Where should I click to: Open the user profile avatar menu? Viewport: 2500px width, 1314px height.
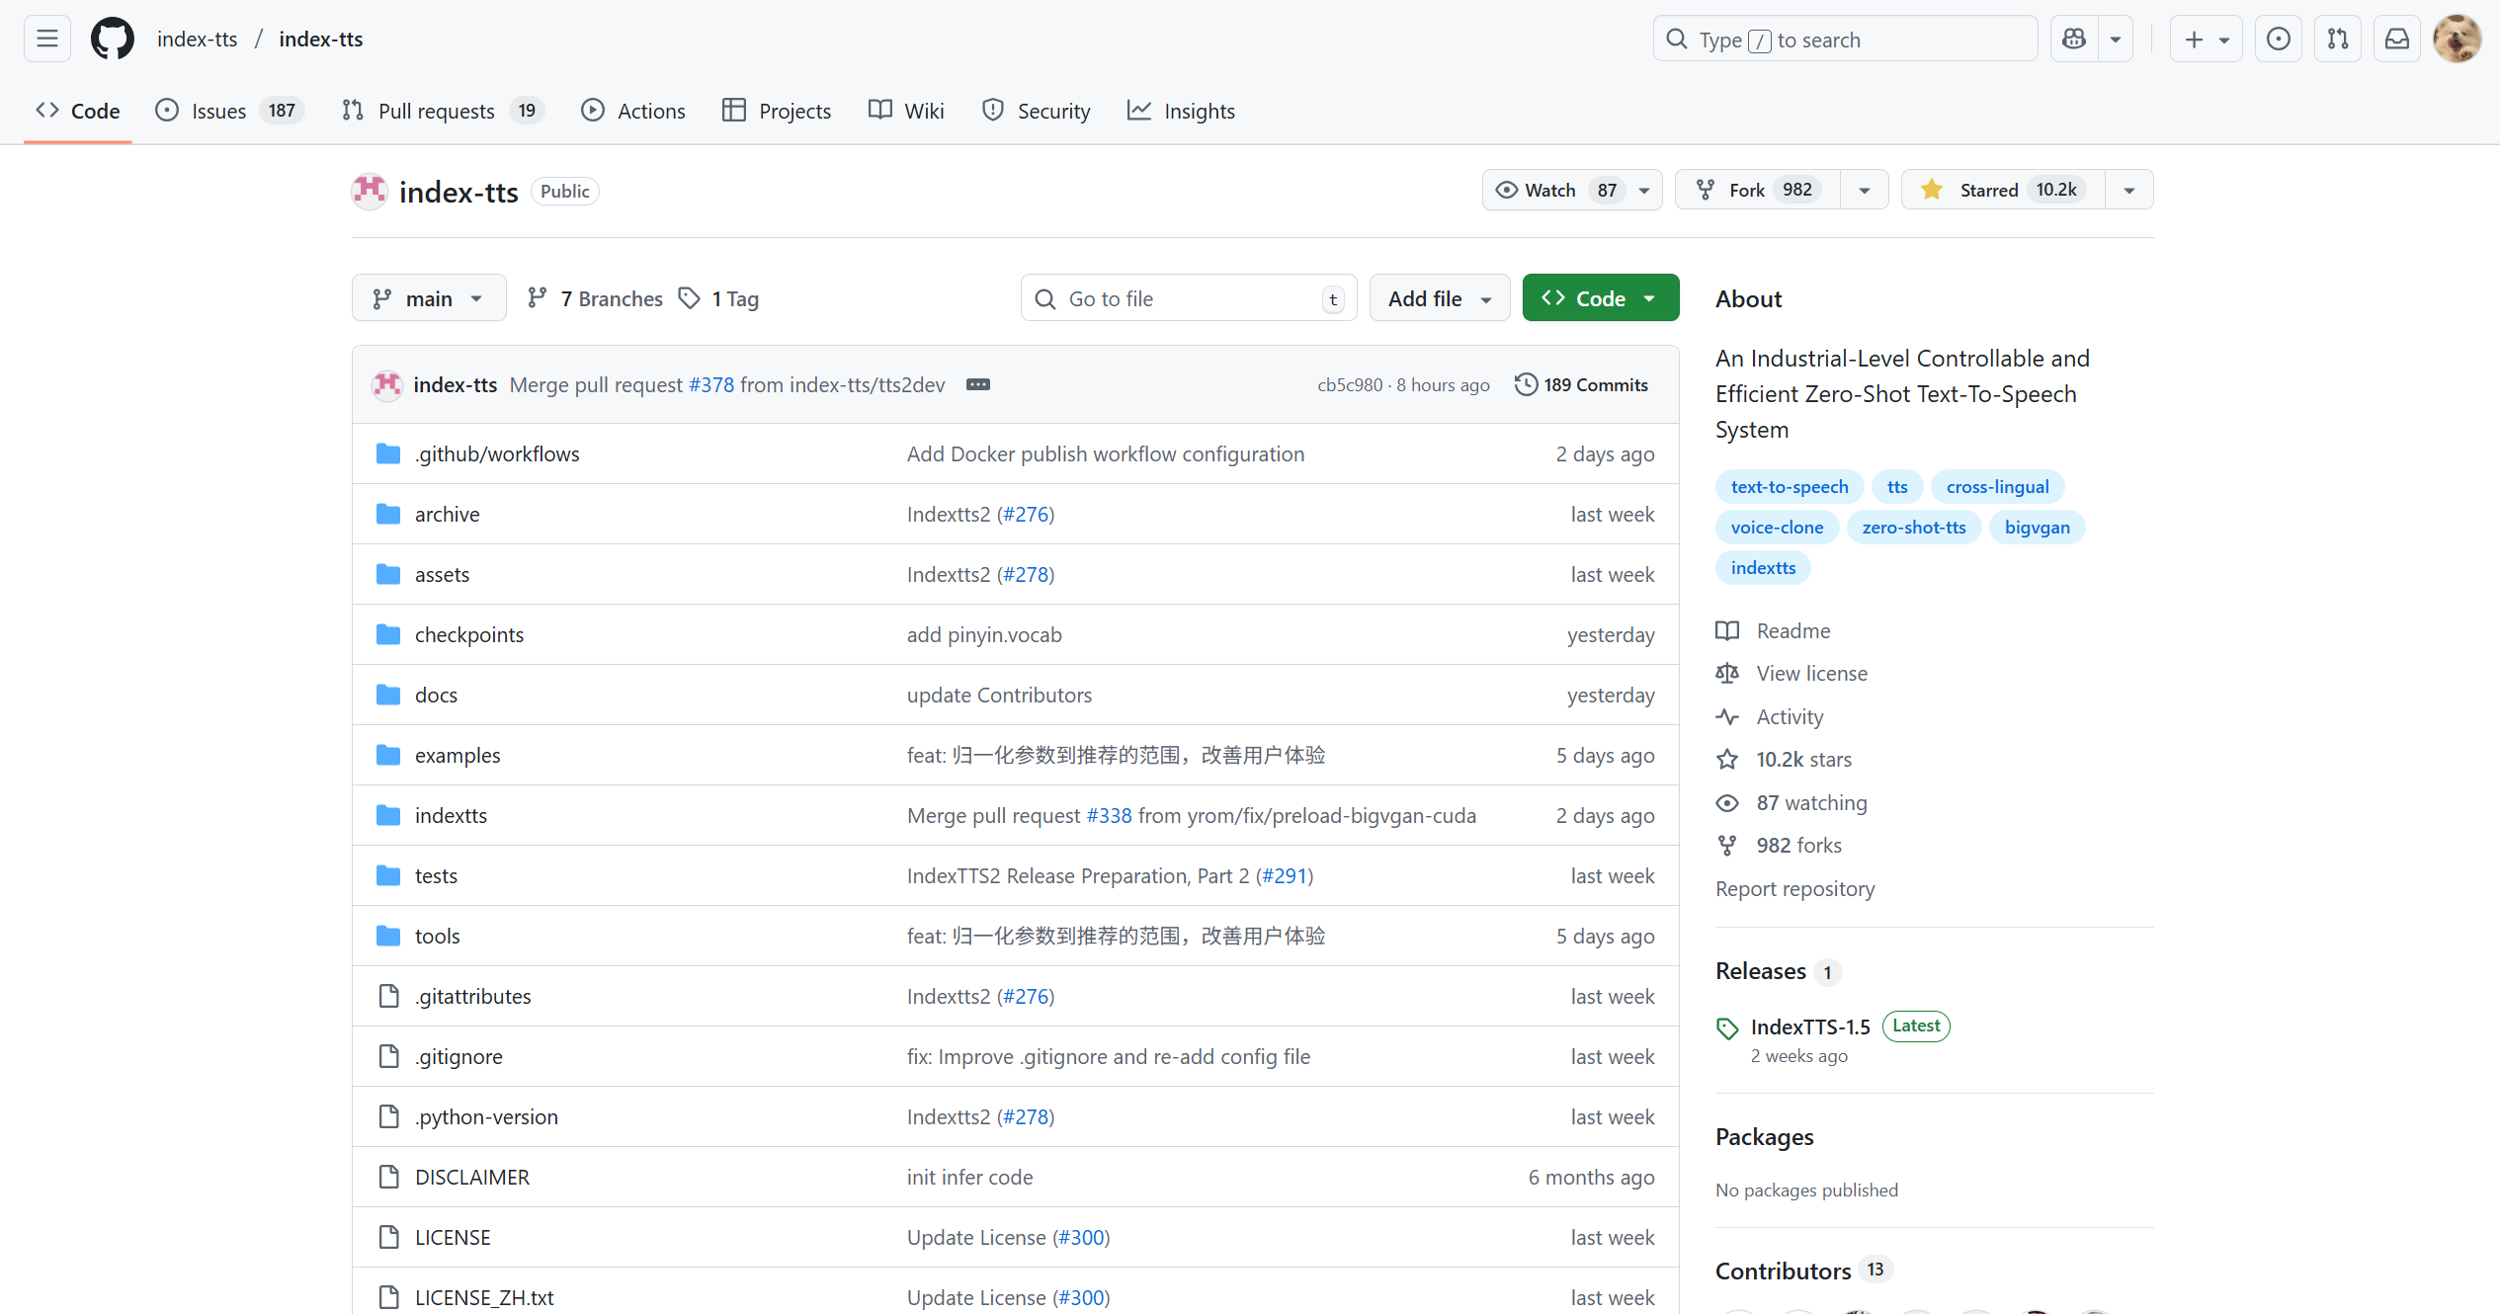(2457, 40)
